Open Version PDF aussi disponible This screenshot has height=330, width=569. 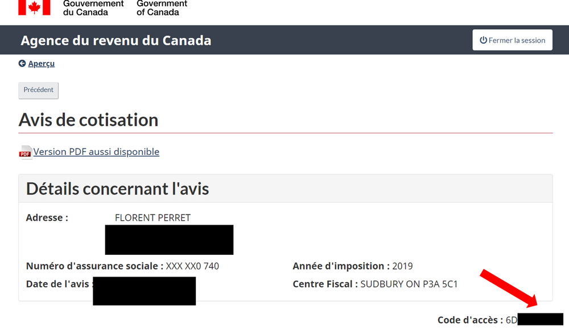pyautogui.click(x=96, y=152)
